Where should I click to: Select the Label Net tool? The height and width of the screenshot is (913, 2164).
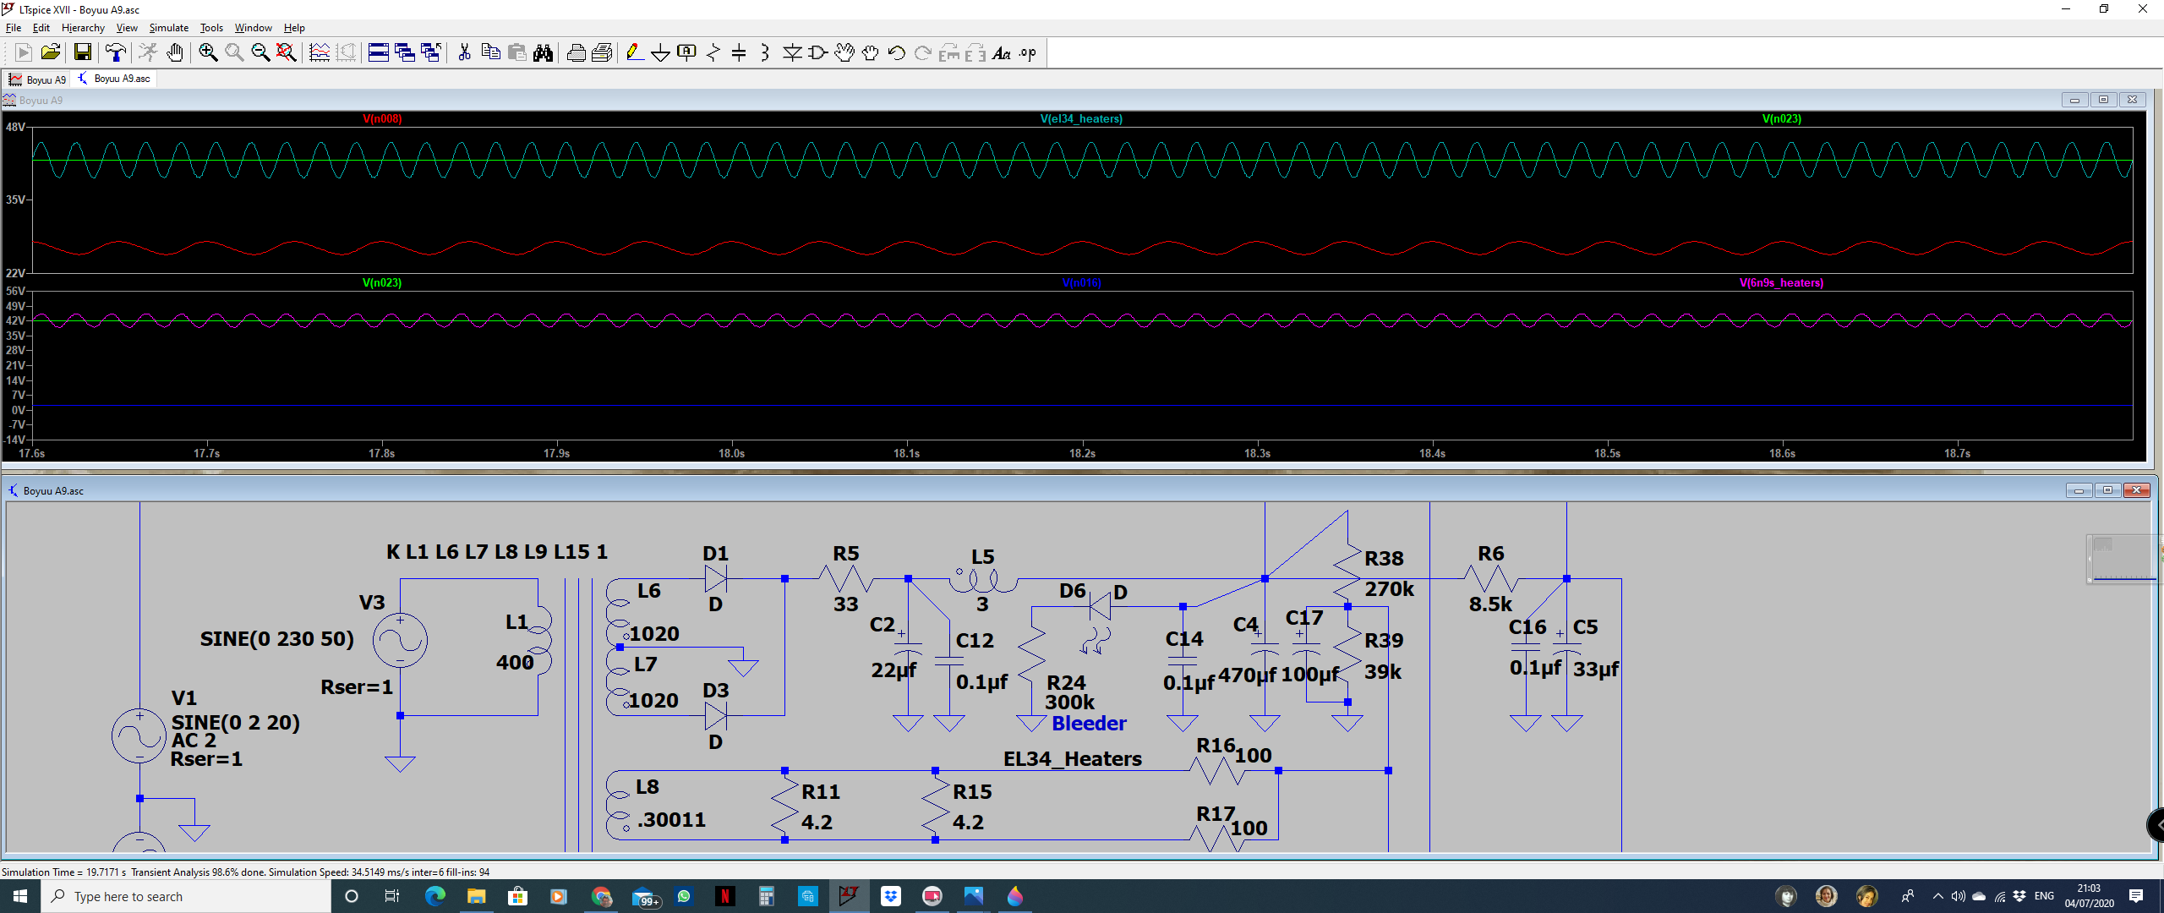(686, 52)
